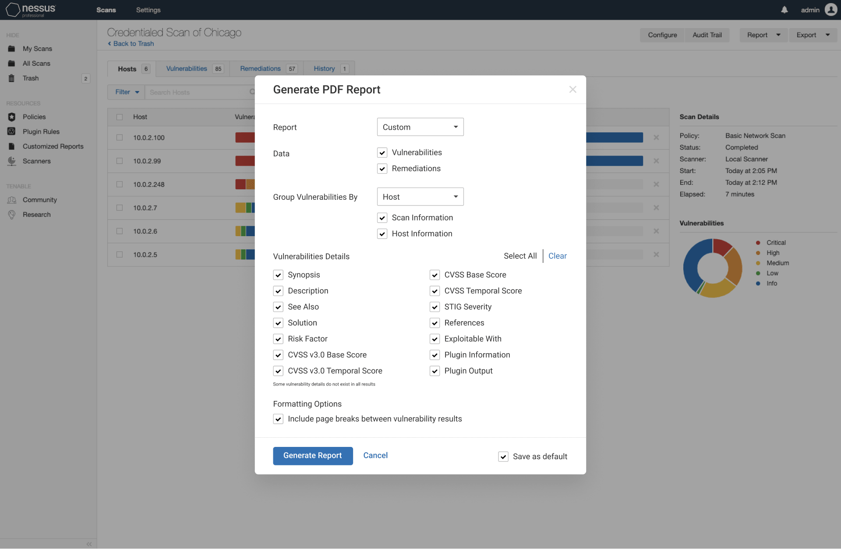This screenshot has height=549, width=841.
Task: Expand the Report type dropdown
Action: (420, 127)
